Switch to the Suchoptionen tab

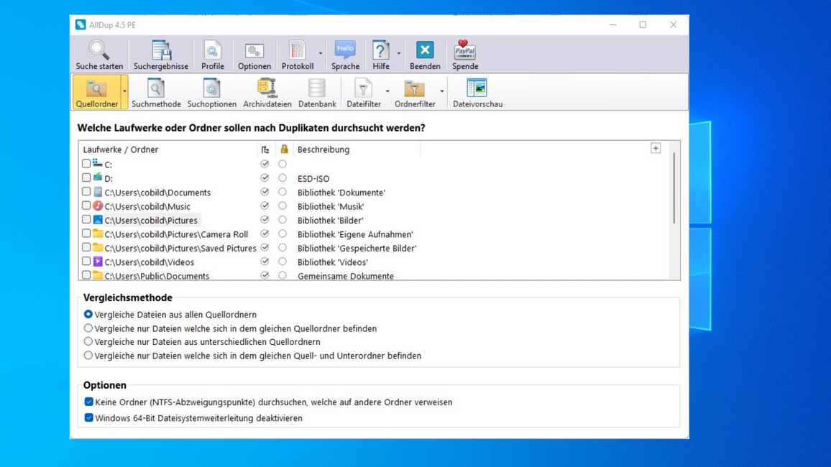(x=212, y=92)
